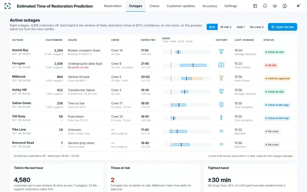Click Ashby Hill outage name
The height and width of the screenshot is (192, 307).
click(19, 90)
